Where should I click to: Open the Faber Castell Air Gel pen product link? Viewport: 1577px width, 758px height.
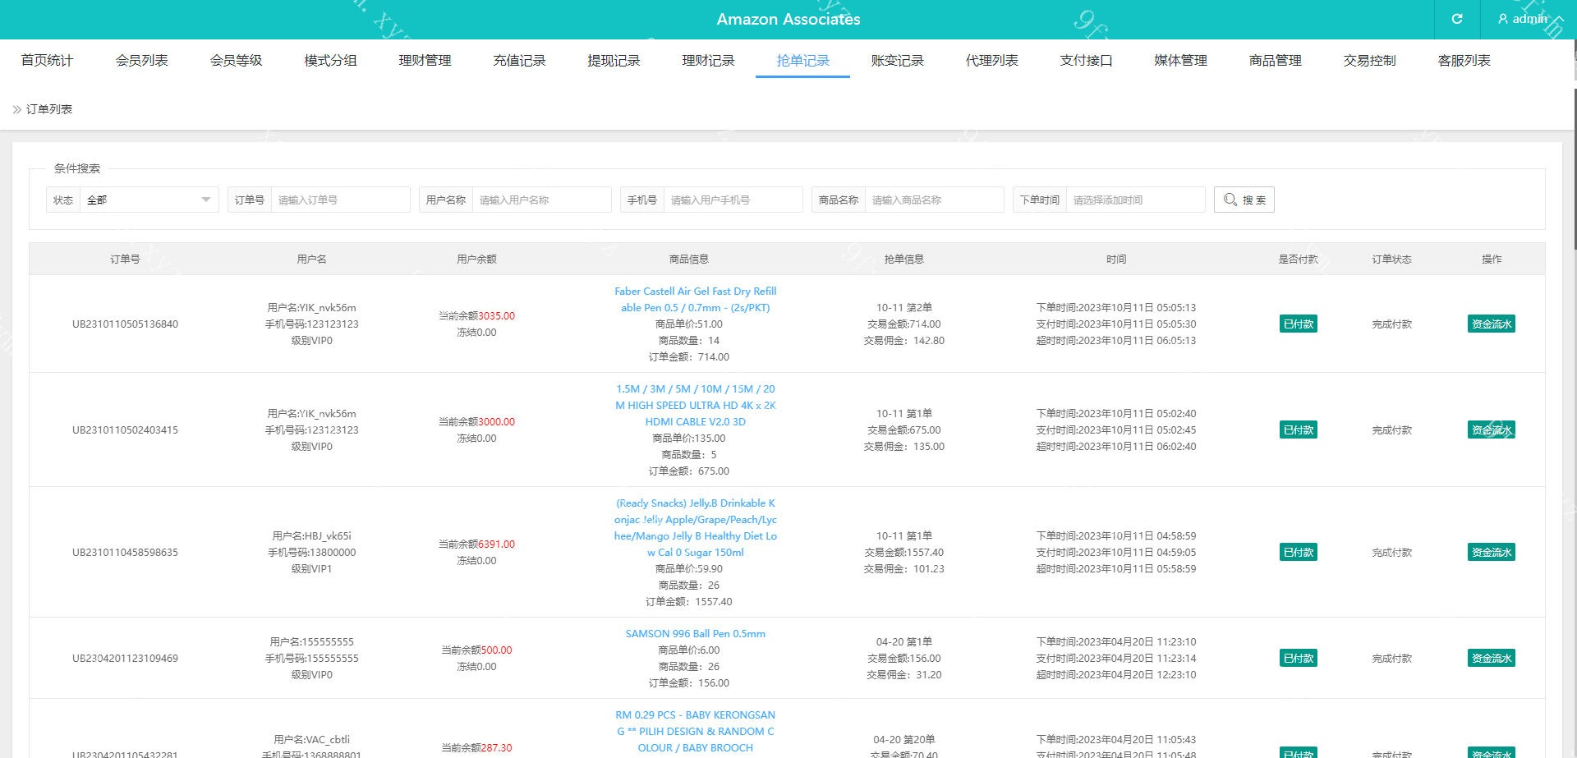tap(696, 299)
